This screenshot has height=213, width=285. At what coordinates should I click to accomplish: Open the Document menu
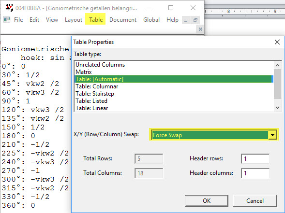pyautogui.click(x=123, y=20)
